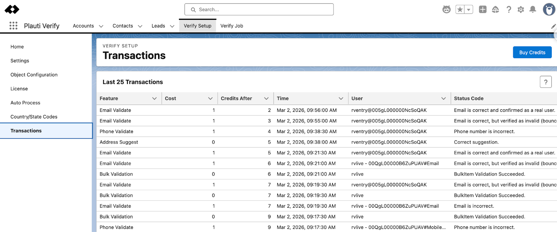Open the Leads tab dropdown chevron

[172, 26]
